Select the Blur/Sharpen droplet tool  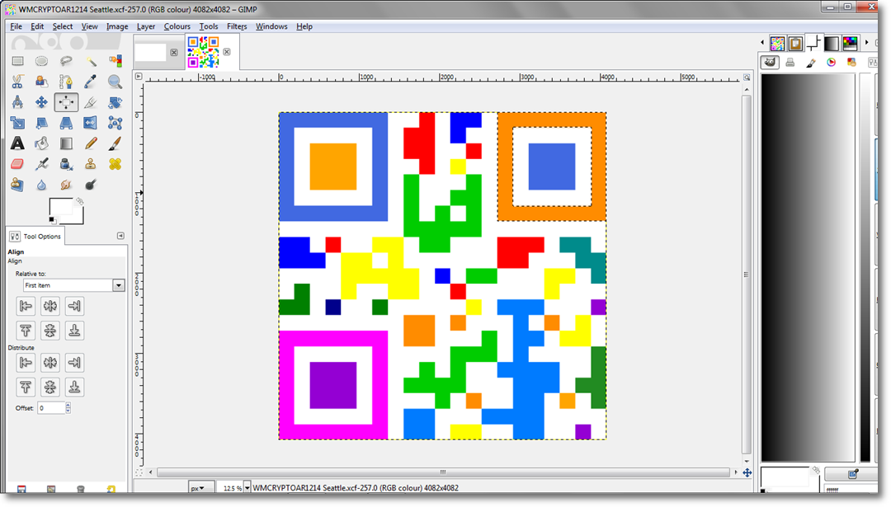[x=41, y=185]
